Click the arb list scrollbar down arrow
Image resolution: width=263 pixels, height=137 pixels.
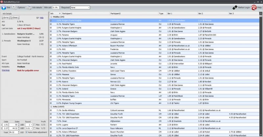click(261, 135)
